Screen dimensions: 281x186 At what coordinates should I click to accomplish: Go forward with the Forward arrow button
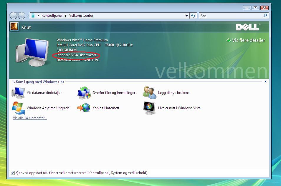[22, 16]
